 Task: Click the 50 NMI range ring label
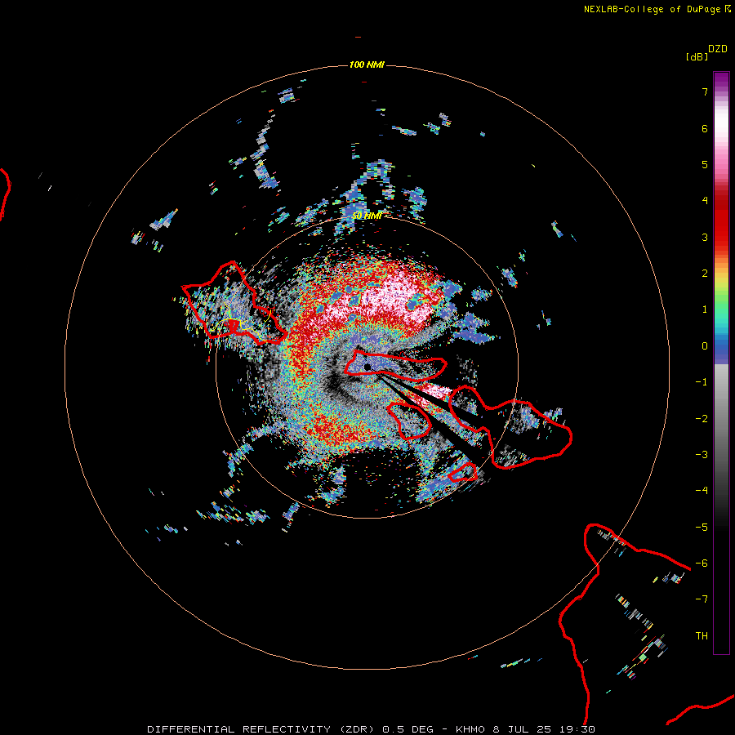[x=367, y=216]
